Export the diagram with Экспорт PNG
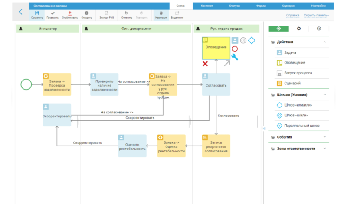The image size is (347, 207). click(x=107, y=14)
